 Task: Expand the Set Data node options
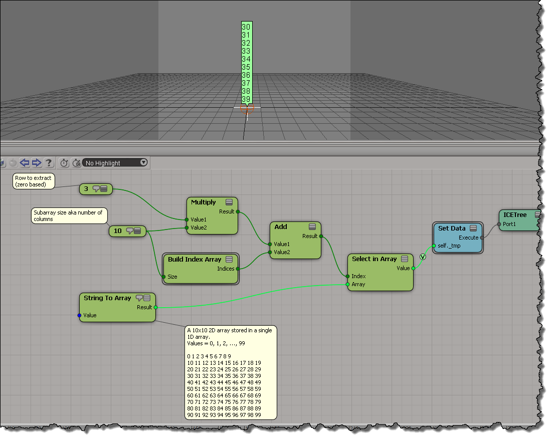click(x=474, y=229)
